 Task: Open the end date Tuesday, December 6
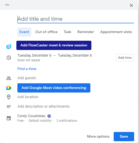point(75,55)
